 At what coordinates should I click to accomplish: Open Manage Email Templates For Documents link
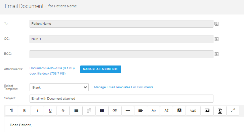pyautogui.click(x=124, y=87)
